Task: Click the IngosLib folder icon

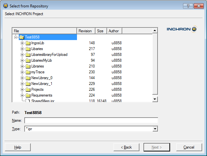Action: click(28, 43)
